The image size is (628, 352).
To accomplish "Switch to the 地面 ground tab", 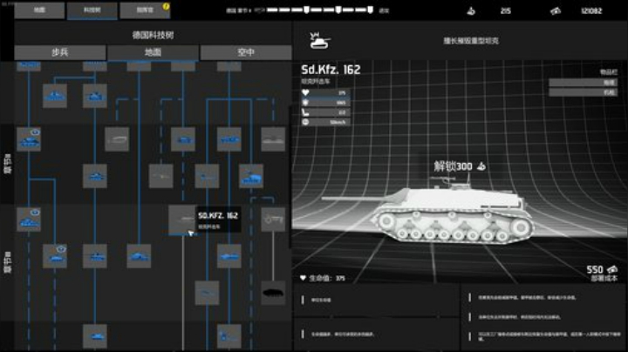I will (153, 52).
